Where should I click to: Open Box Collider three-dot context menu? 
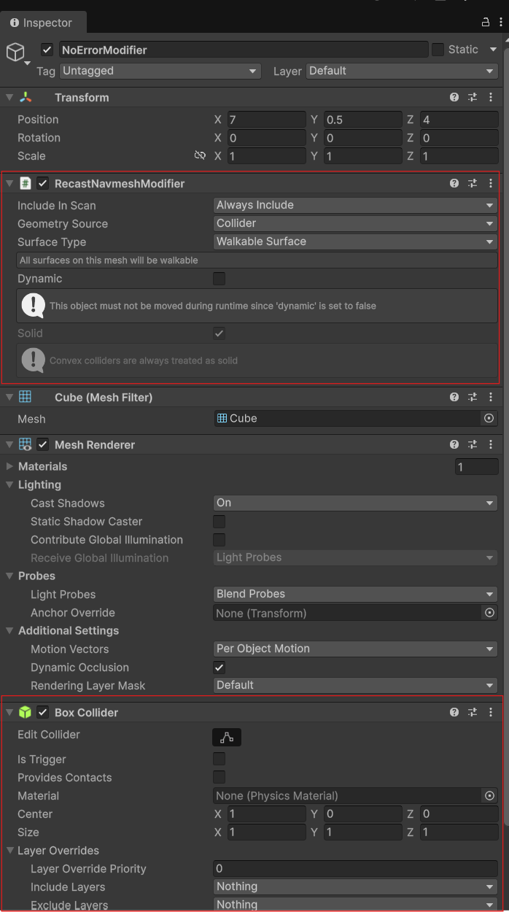coord(491,712)
